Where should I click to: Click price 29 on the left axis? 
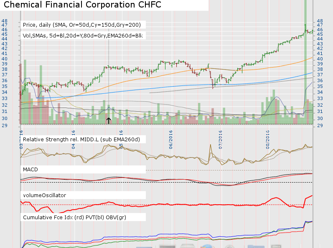pos(5,125)
